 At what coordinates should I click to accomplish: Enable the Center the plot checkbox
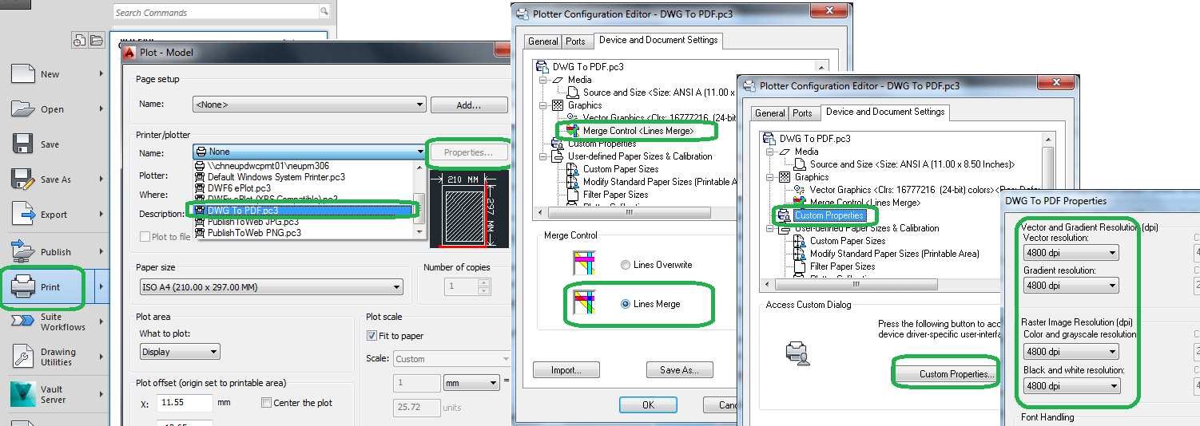[x=267, y=403]
